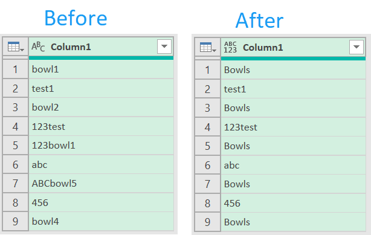
Task: Select Column1 header in After table
Action: 293,47
